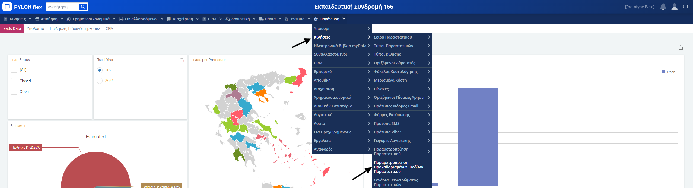Clear the Fiscal Year filter icon
Image resolution: width=693 pixels, height=188 pixels.
(x=182, y=60)
